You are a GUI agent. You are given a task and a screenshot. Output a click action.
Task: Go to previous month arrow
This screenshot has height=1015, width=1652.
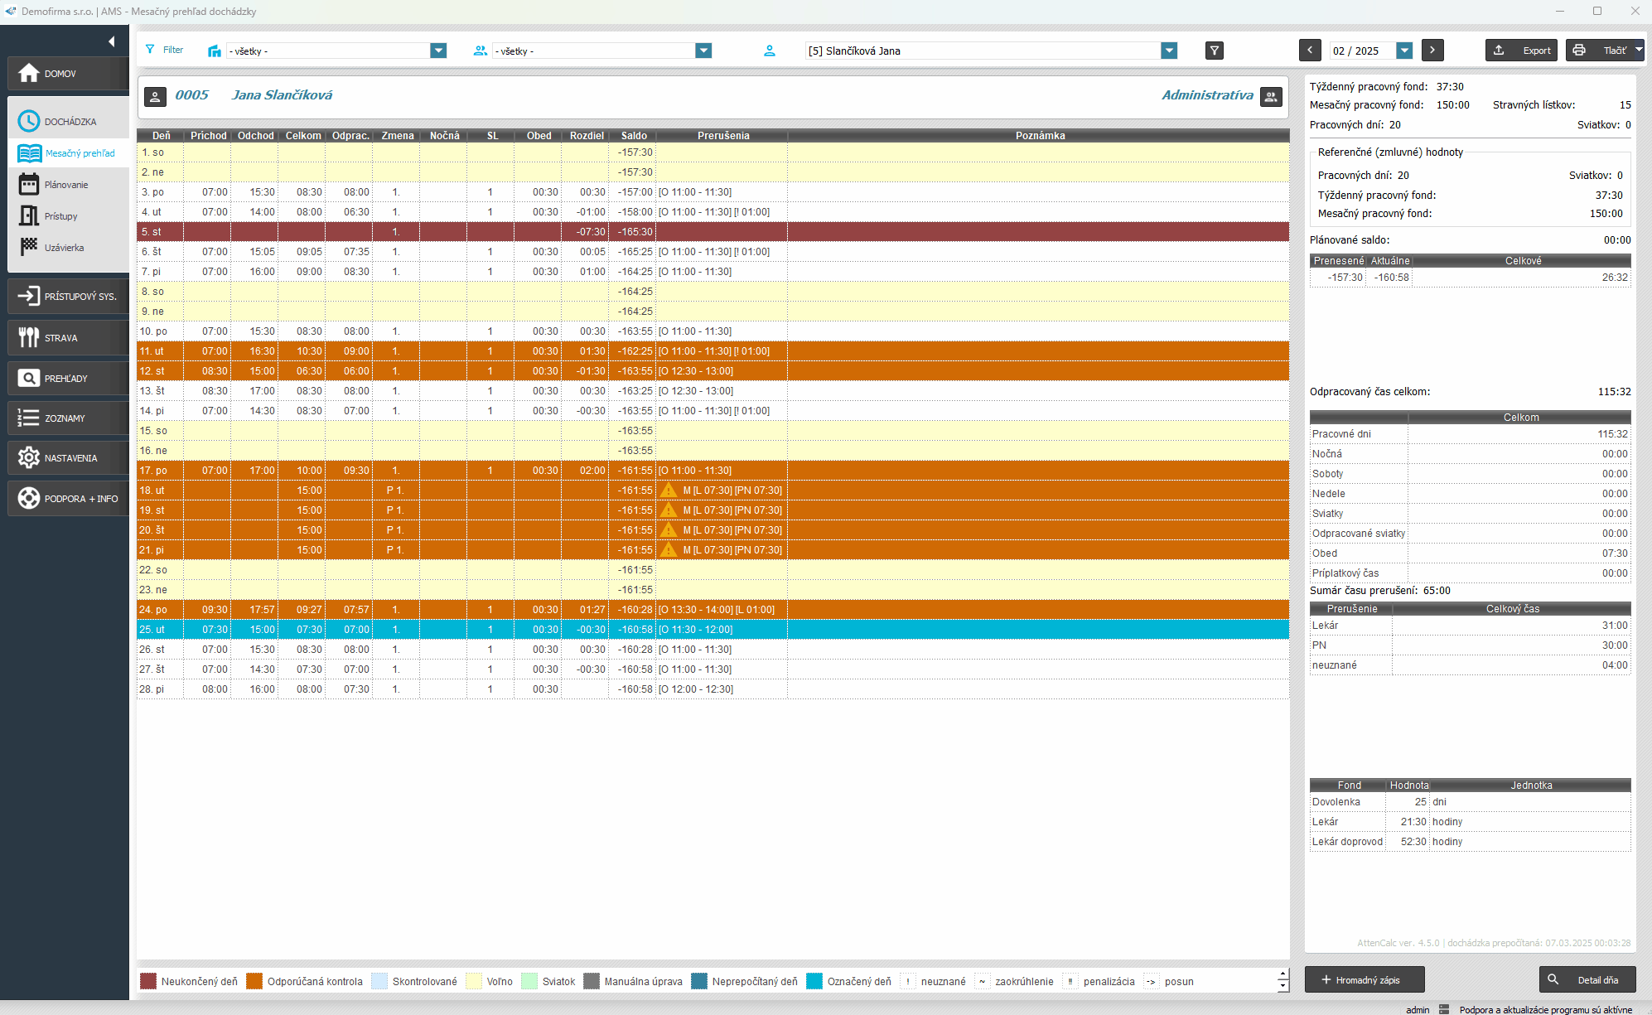click(x=1310, y=51)
